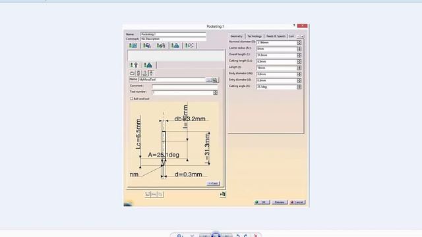Click the middle greyed icon below diagram
The height and width of the screenshot is (237, 422).
coord(154,194)
